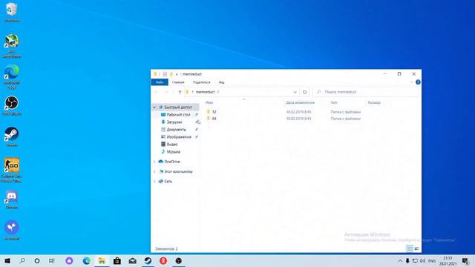Open quick access toolbar customize dropdown
475x267 pixels.
point(177,74)
